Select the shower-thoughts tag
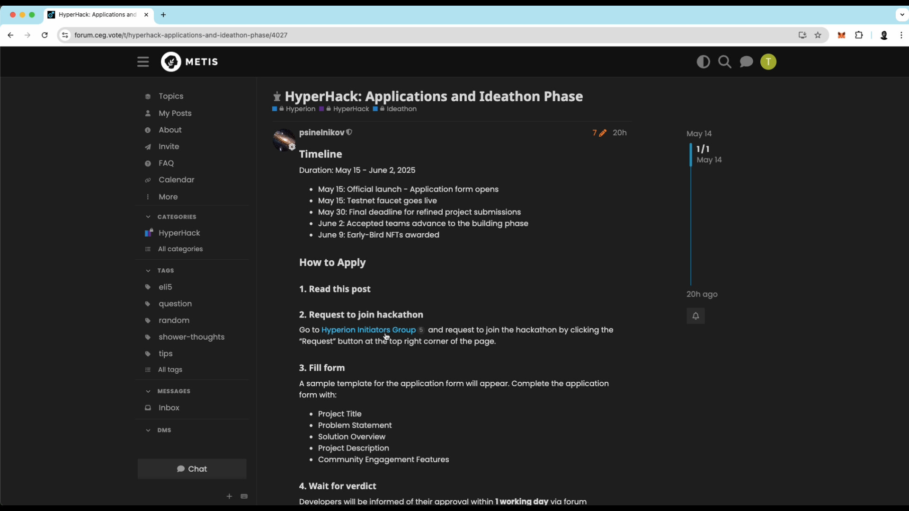The image size is (909, 511). tap(191, 337)
